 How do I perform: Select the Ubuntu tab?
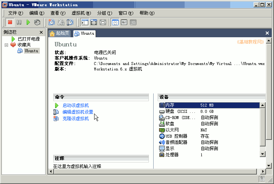pyautogui.click(x=85, y=34)
